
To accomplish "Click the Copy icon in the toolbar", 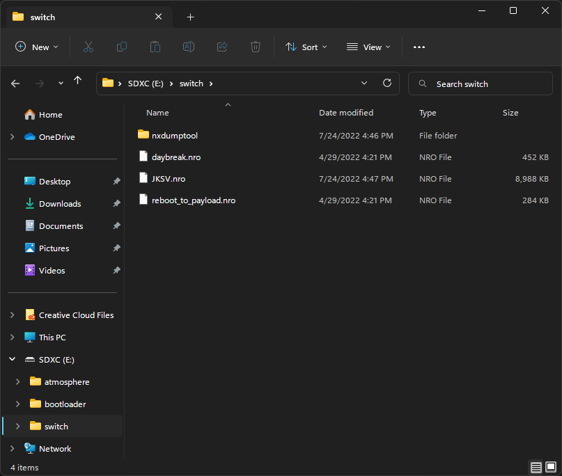I will point(121,47).
